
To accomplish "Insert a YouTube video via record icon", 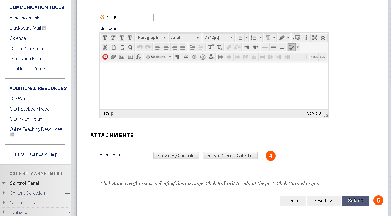I will click(105, 57).
